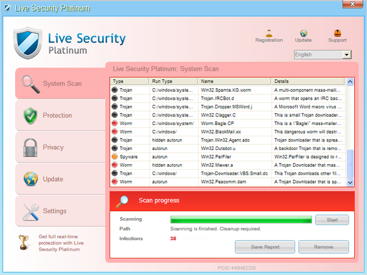Click the trophy icon near the promotion text
This screenshot has width=367, height=275.
tap(24, 243)
